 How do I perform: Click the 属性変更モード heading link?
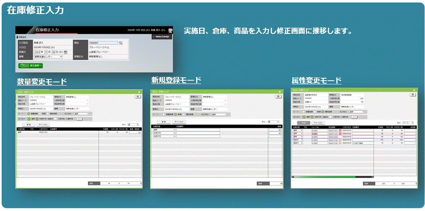(x=316, y=80)
